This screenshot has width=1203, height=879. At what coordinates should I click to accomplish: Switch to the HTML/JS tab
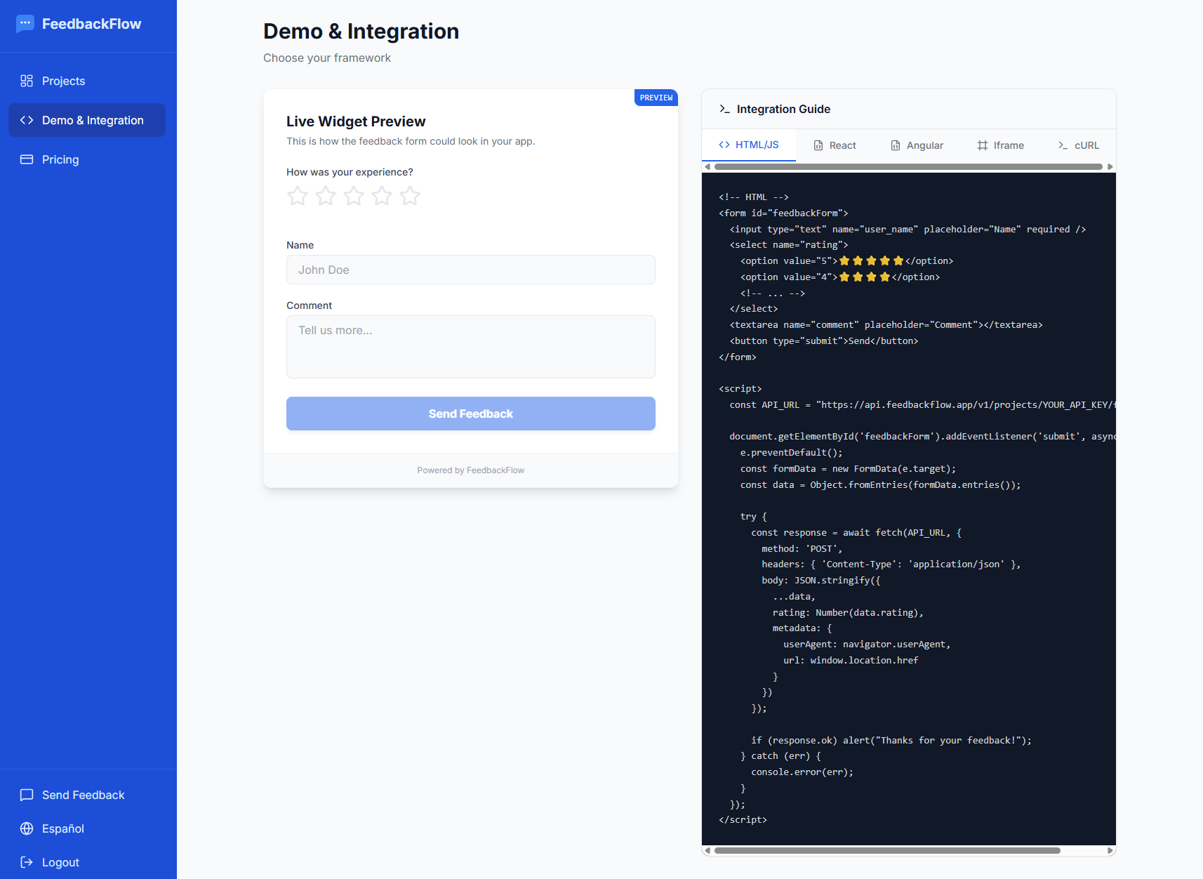pyautogui.click(x=749, y=145)
